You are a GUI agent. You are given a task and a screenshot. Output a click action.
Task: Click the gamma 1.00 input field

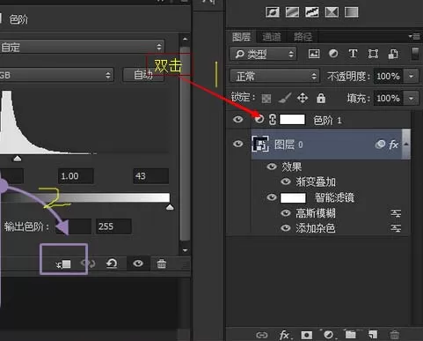(x=76, y=176)
